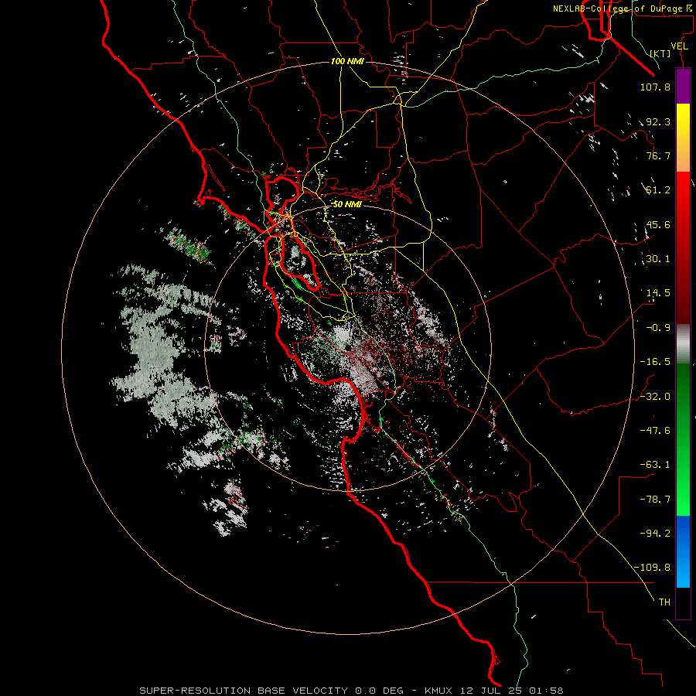Click the SUPER-RESOLUTION BASE VELOCITY caption
Image resolution: width=696 pixels, height=696 pixels.
tap(244, 691)
